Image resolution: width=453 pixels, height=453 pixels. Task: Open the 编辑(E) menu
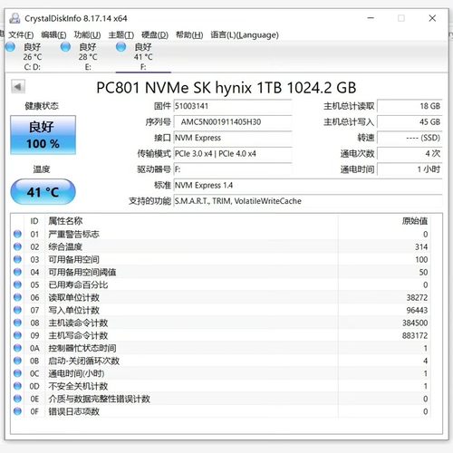[53, 35]
